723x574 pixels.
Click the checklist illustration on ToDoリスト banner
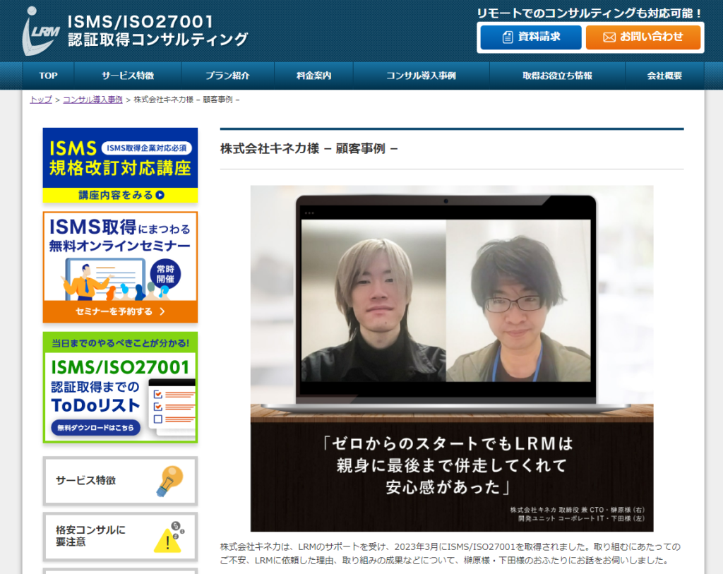[x=172, y=407]
